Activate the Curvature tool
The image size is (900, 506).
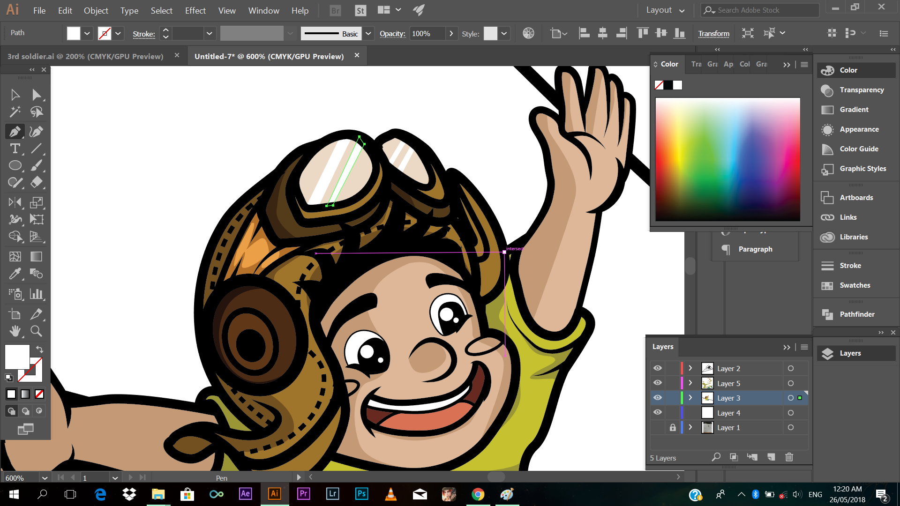[x=36, y=132]
